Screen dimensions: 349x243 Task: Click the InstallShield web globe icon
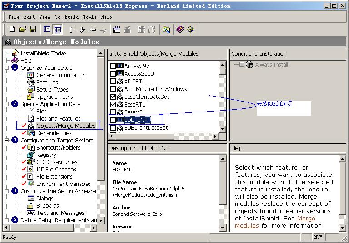(190, 29)
